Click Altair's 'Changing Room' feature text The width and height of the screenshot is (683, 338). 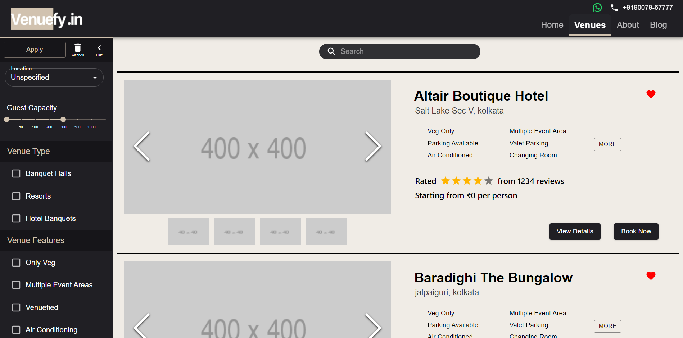pyautogui.click(x=533, y=155)
